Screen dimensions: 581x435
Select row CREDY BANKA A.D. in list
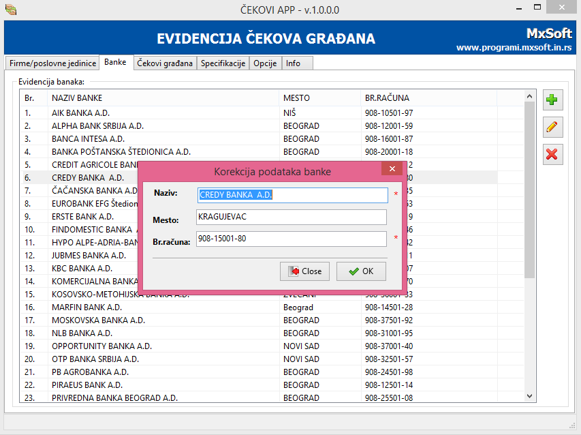80,178
